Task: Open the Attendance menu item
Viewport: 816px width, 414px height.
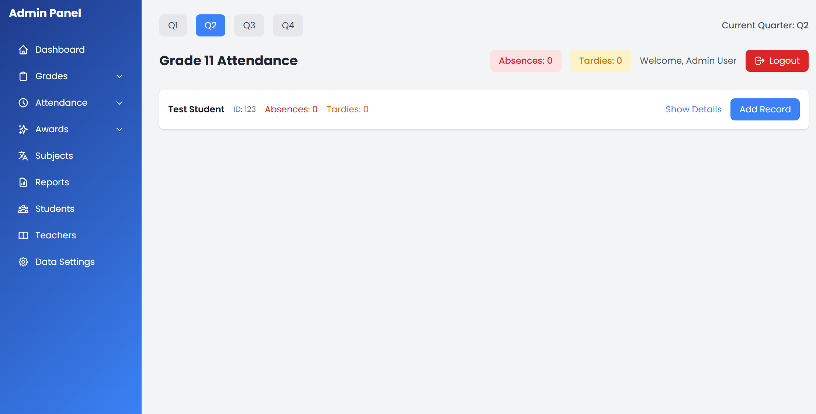Action: pyautogui.click(x=71, y=103)
